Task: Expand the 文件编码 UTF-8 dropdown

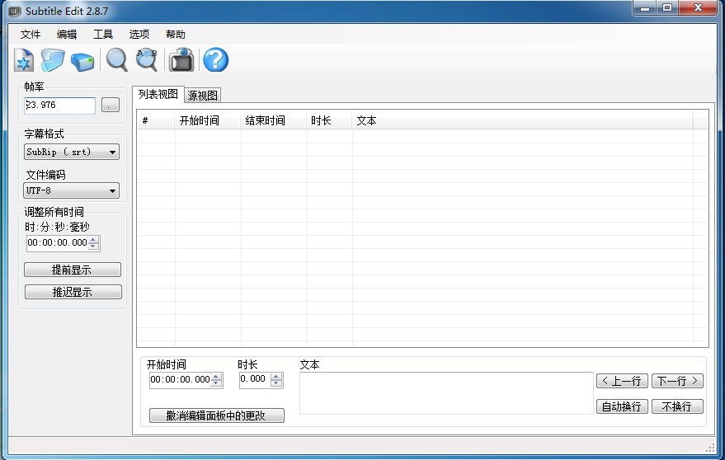Action: click(x=113, y=191)
